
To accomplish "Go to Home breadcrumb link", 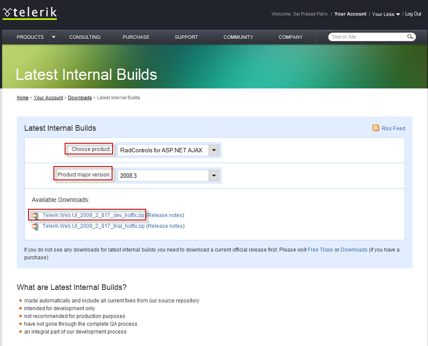I will click(x=22, y=98).
